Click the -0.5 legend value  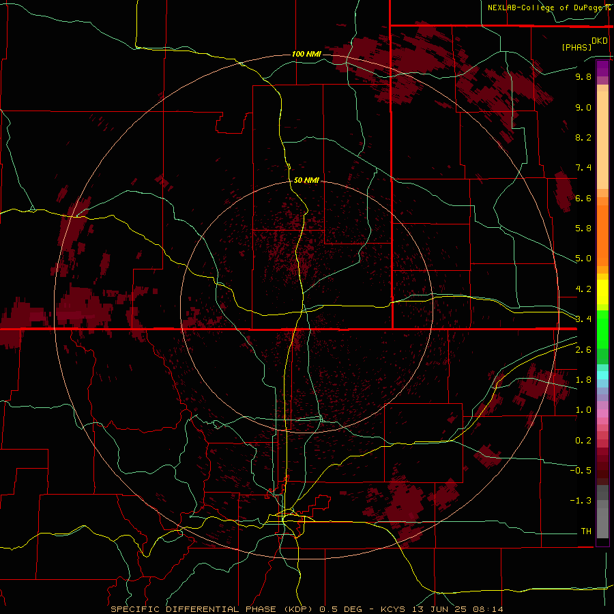(x=581, y=471)
